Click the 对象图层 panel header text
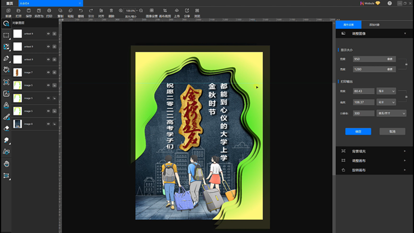The height and width of the screenshot is (233, 414). click(19, 23)
